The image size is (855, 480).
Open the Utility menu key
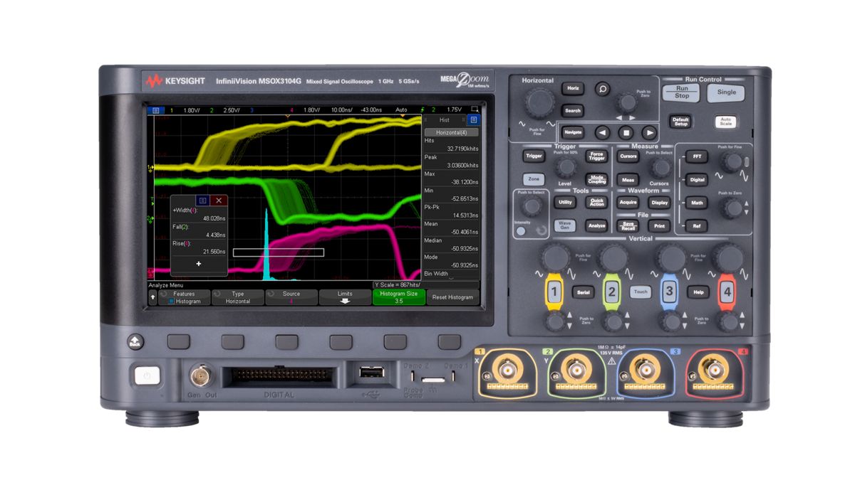coord(564,202)
